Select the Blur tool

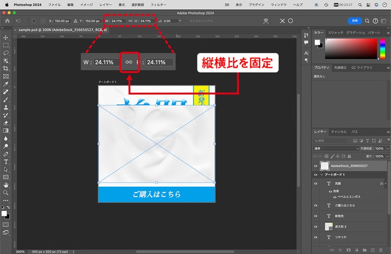coord(6,139)
